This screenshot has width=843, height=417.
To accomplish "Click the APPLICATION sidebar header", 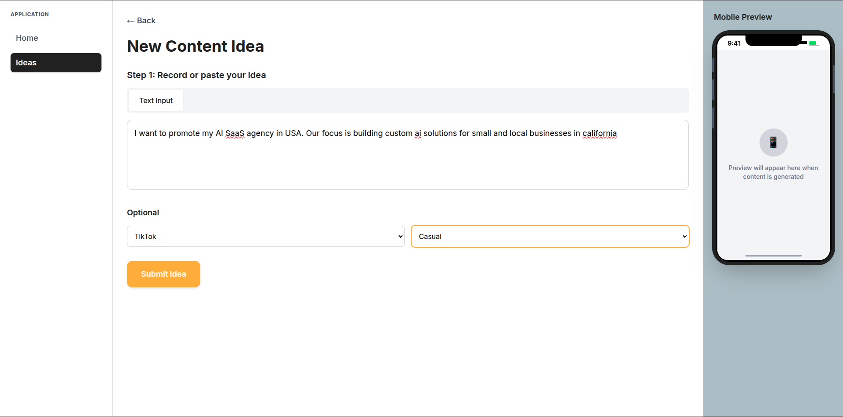I will pyautogui.click(x=29, y=14).
